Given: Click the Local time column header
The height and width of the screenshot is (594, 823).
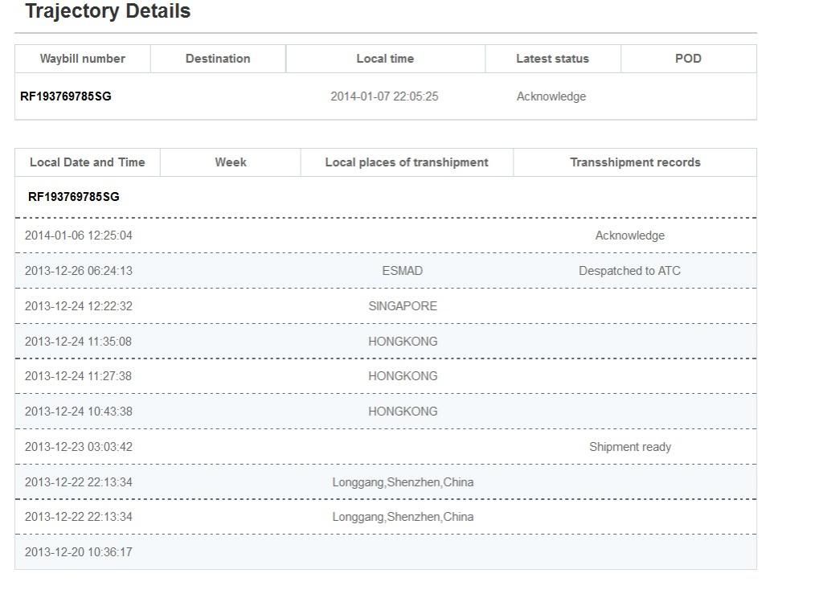Looking at the screenshot, I should (x=385, y=59).
